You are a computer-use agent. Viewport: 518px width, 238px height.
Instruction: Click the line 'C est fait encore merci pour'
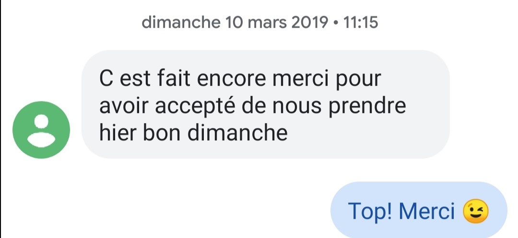click(x=240, y=79)
